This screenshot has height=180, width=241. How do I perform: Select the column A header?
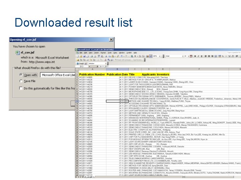[x=92, y=69]
